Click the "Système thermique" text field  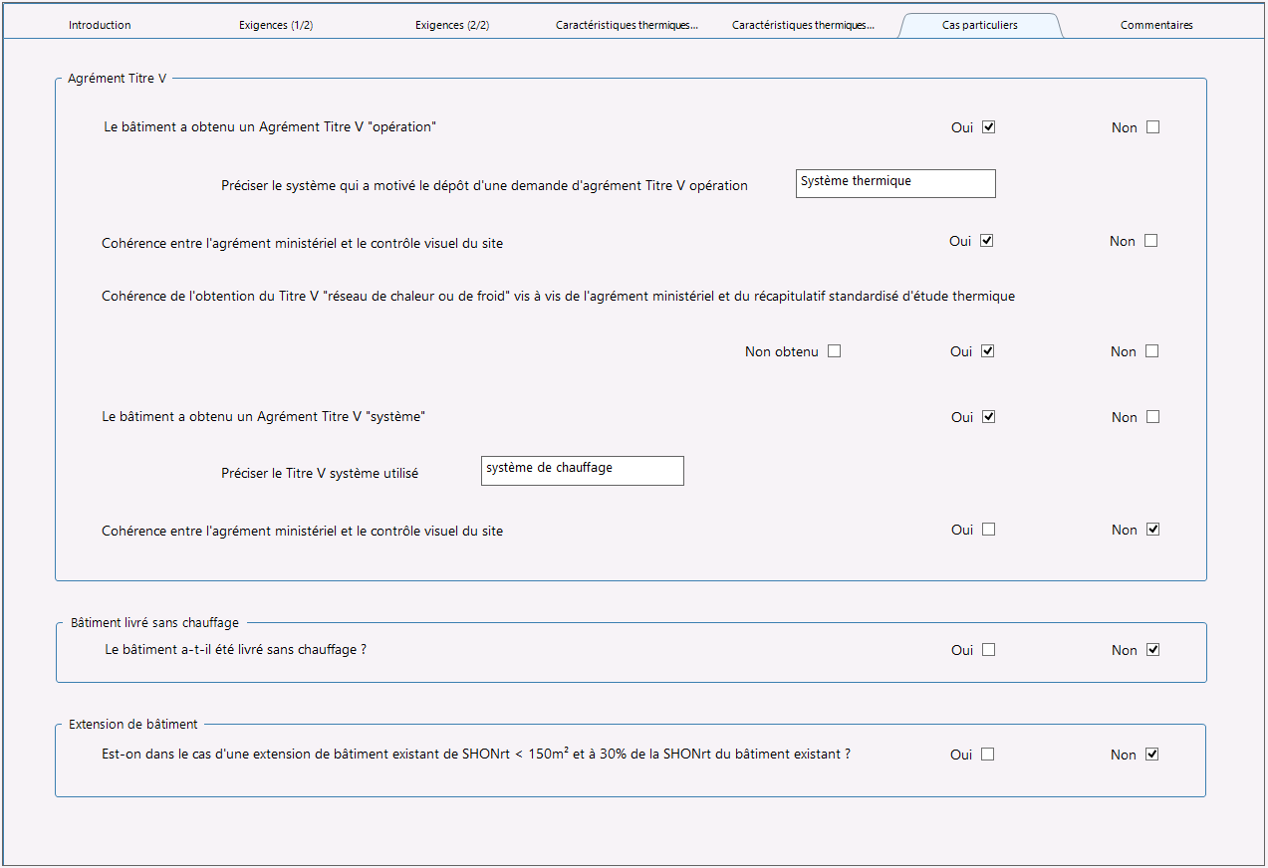(895, 183)
